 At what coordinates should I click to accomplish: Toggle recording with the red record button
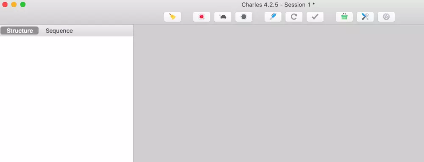[x=202, y=17]
